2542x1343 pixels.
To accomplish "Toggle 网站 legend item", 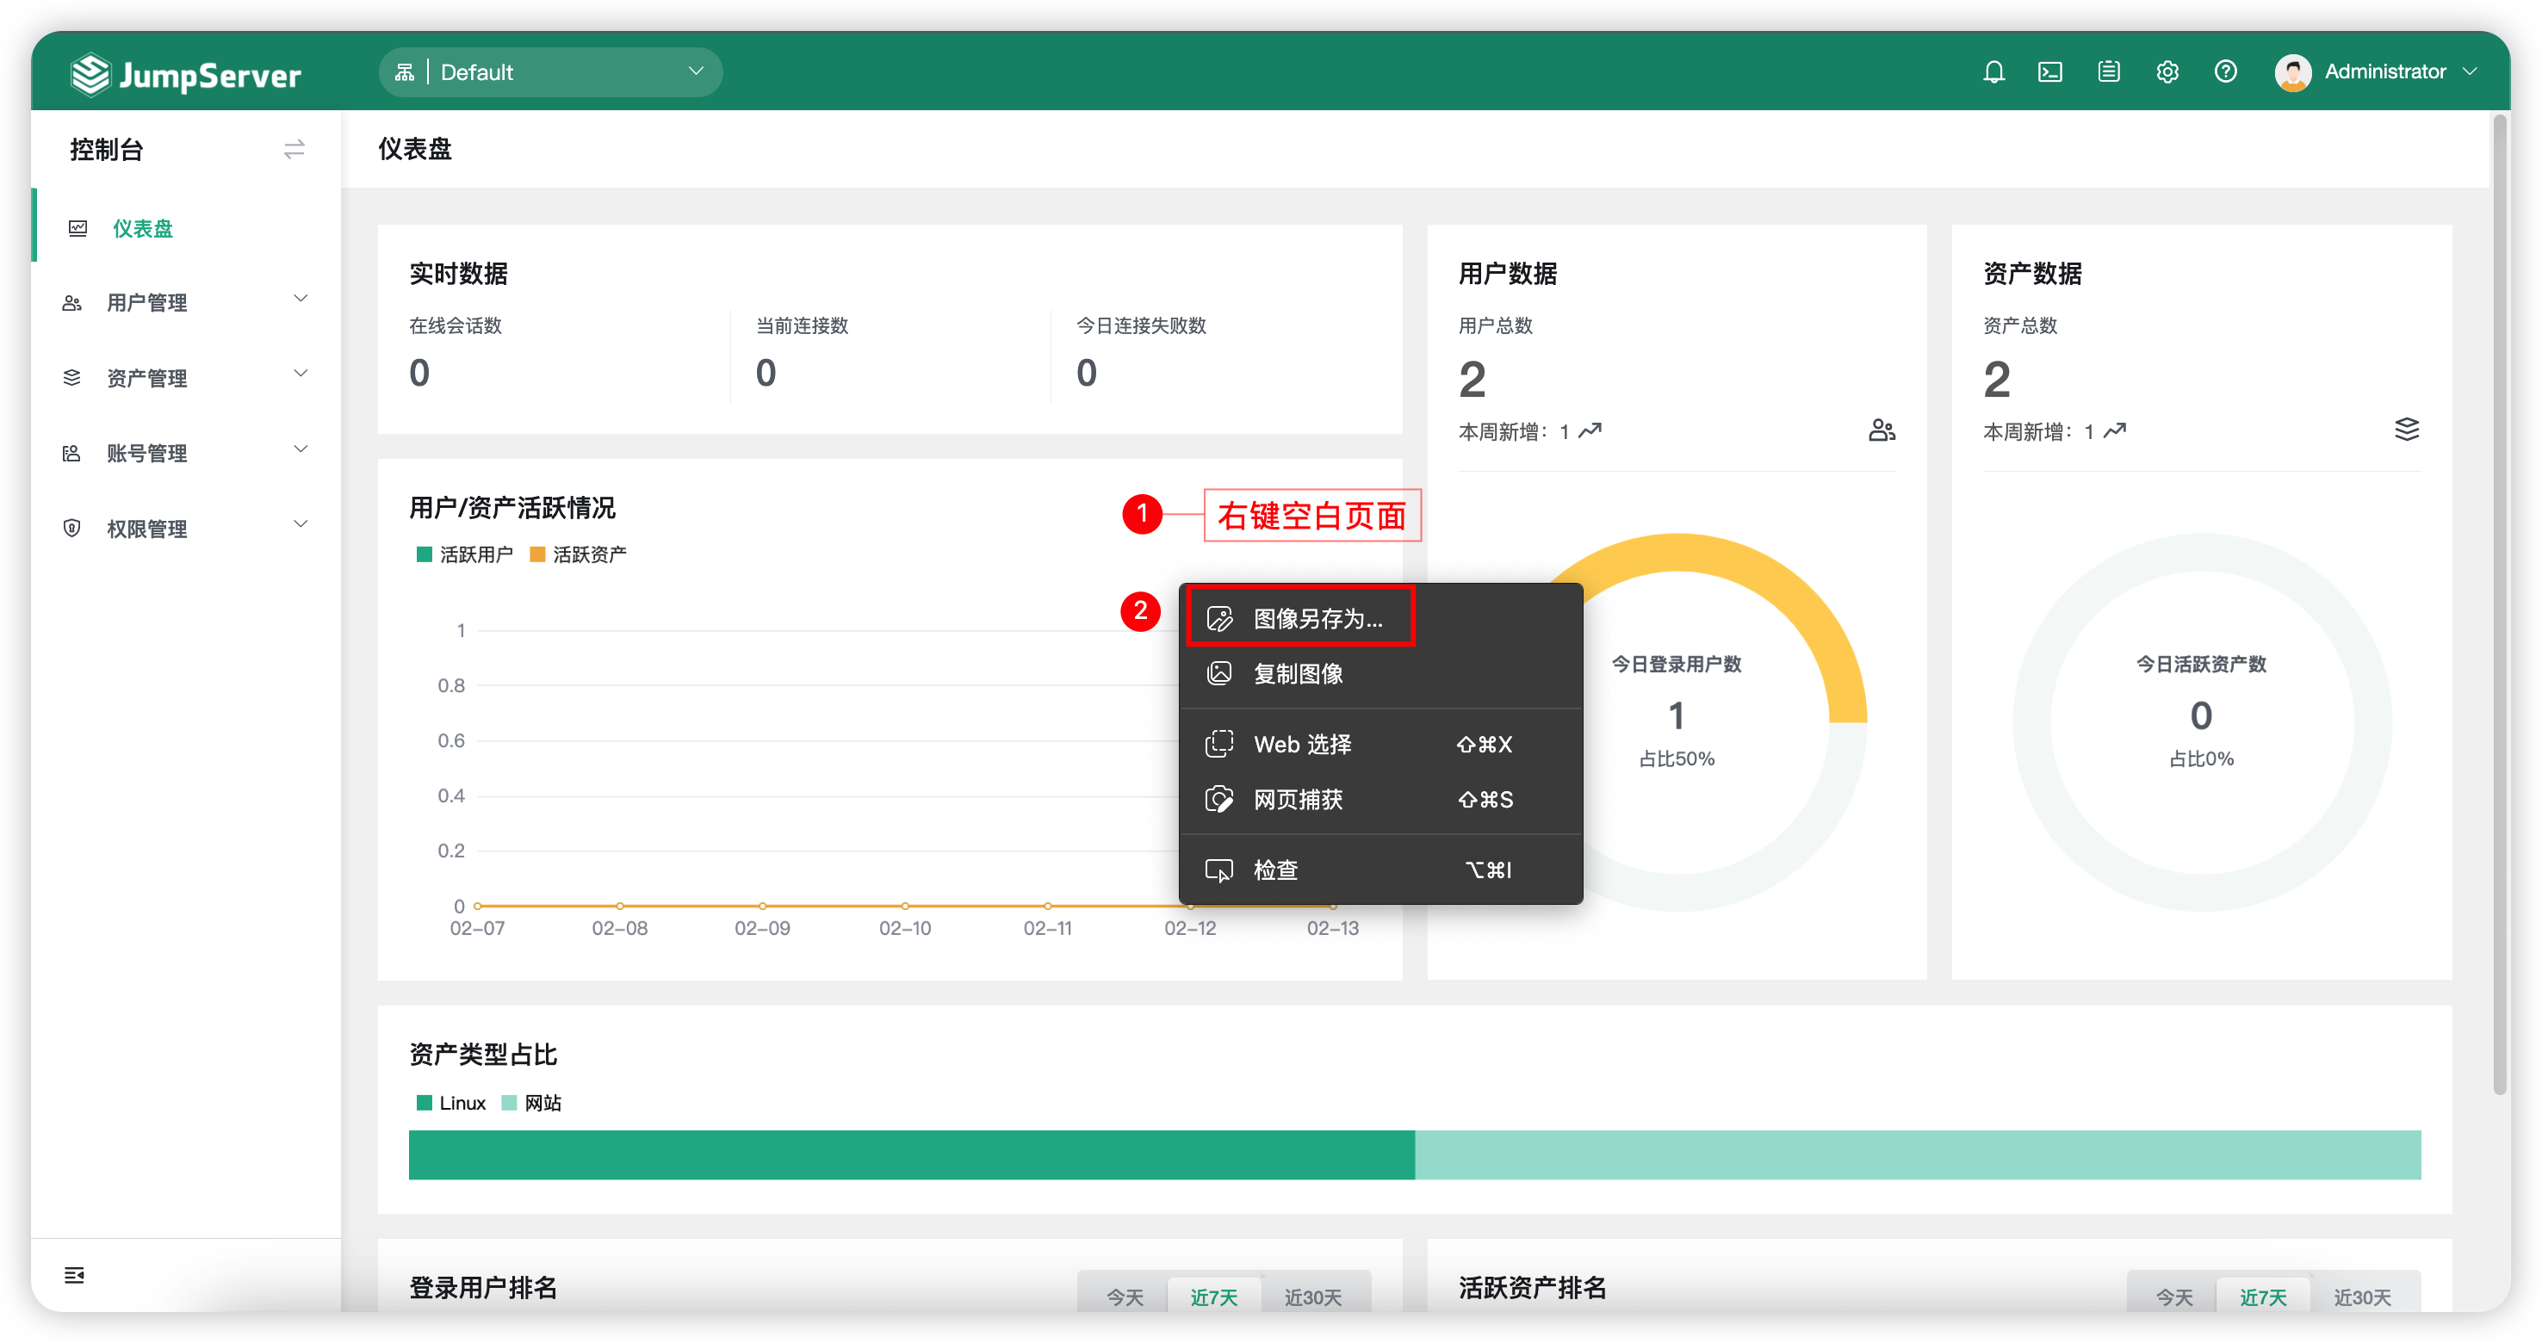I will pyautogui.click(x=531, y=1103).
